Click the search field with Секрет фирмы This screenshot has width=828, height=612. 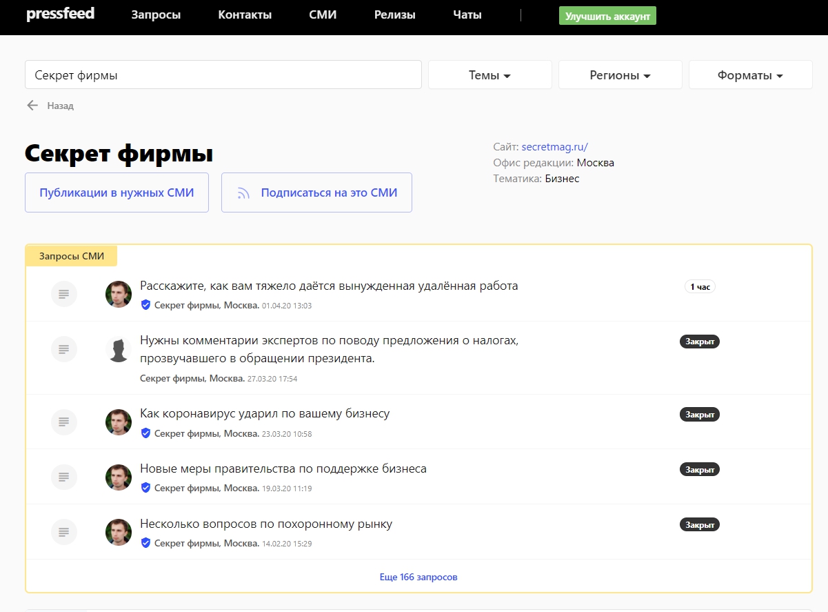click(223, 75)
